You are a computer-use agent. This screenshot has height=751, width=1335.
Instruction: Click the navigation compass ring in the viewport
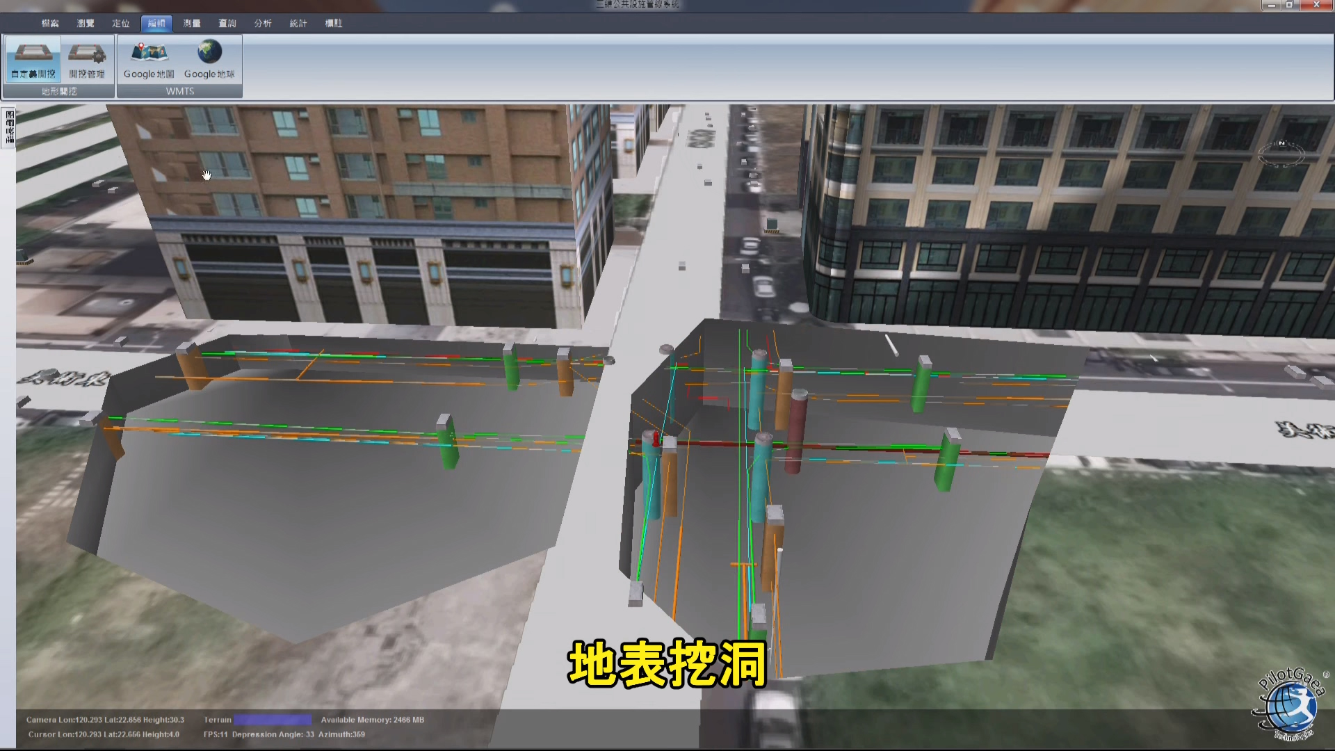coord(1281,154)
